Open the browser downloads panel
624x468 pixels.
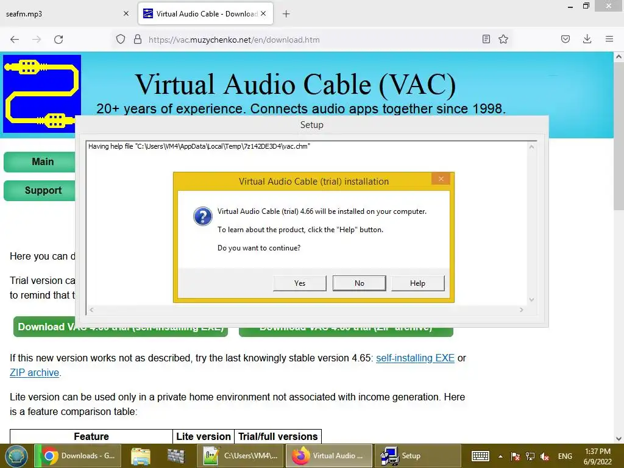coord(587,39)
